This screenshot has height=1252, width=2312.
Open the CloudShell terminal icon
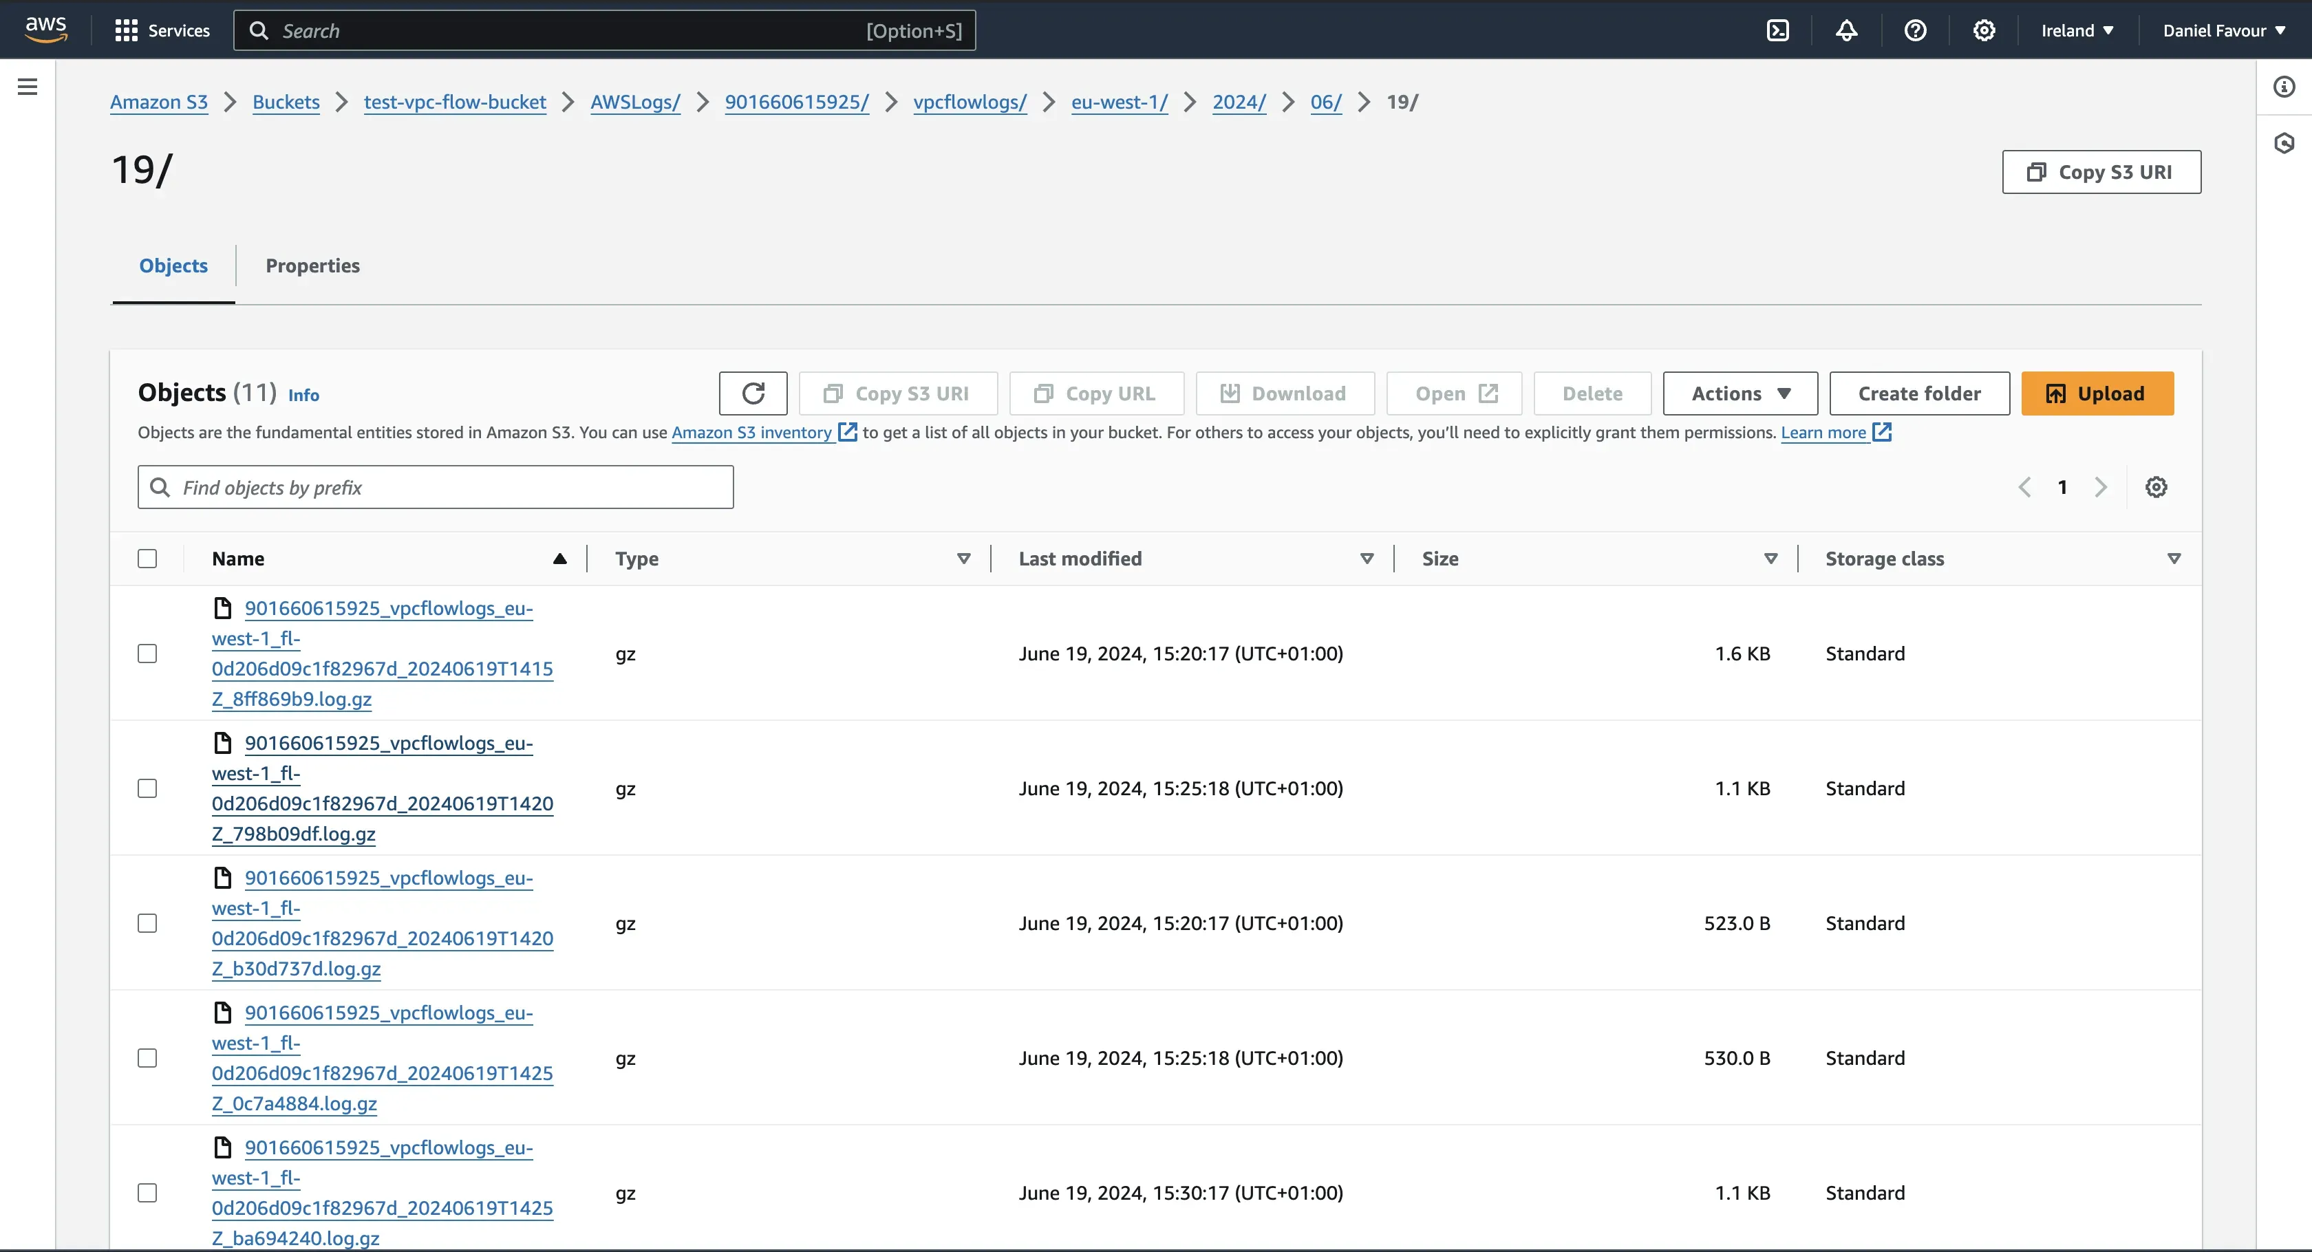click(1777, 30)
